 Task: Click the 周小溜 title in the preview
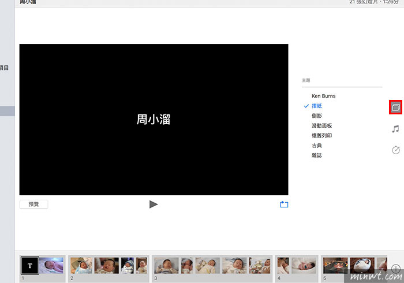(154, 120)
